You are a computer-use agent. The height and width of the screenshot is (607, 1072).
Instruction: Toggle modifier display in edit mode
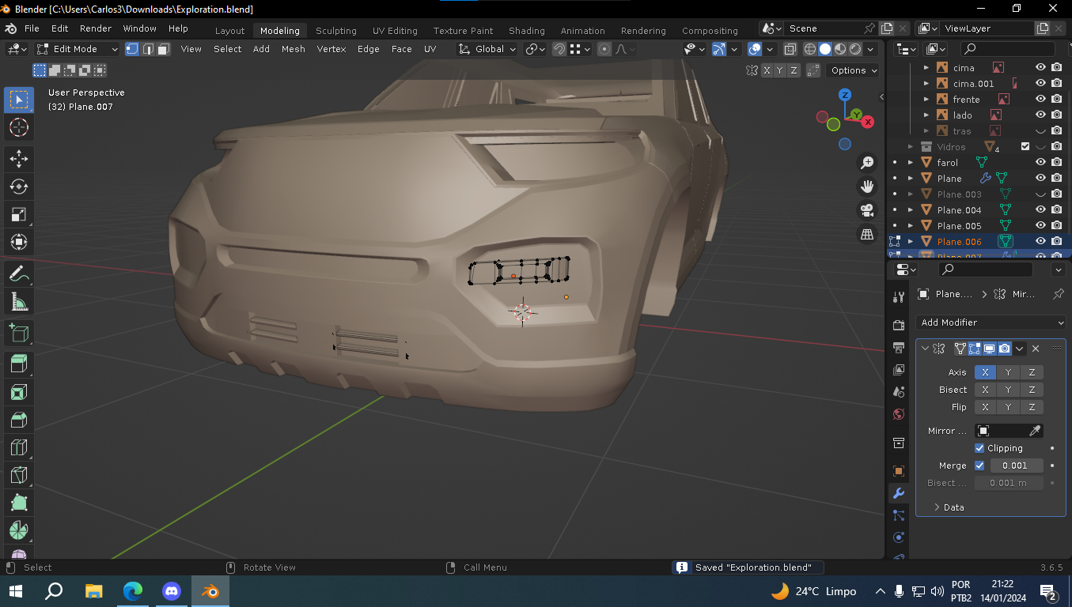click(x=975, y=349)
